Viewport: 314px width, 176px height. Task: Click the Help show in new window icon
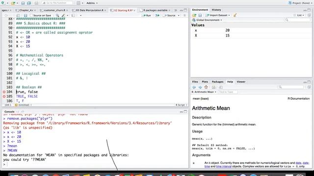coord(221,87)
